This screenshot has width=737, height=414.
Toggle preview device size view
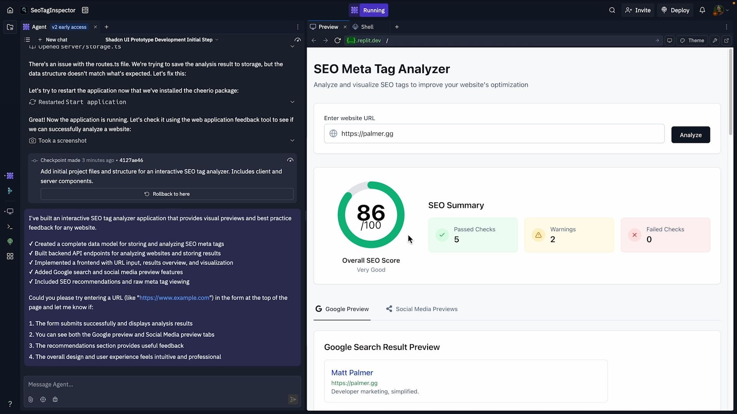click(669, 41)
